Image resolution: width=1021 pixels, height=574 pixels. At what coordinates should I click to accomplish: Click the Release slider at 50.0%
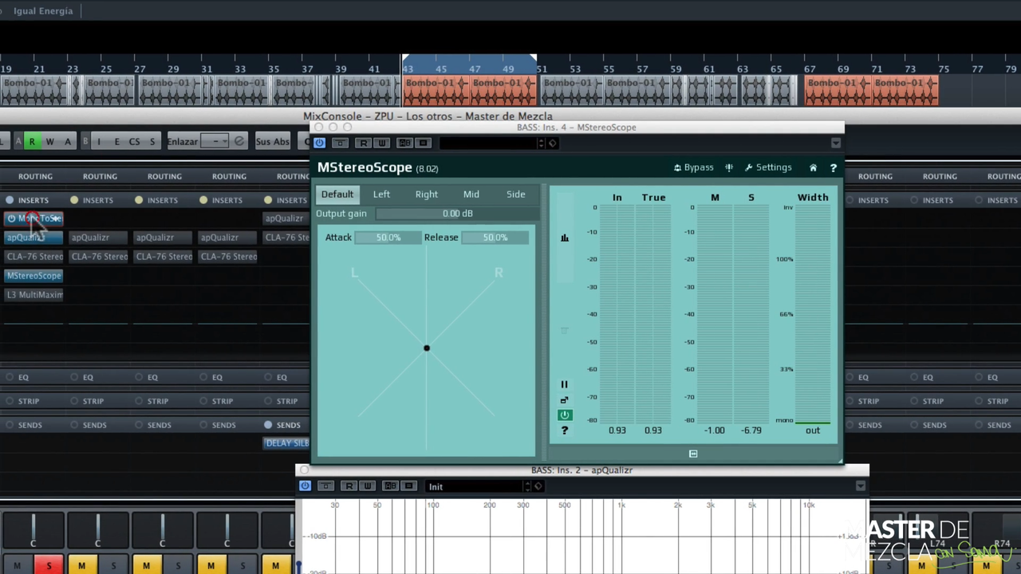click(495, 238)
